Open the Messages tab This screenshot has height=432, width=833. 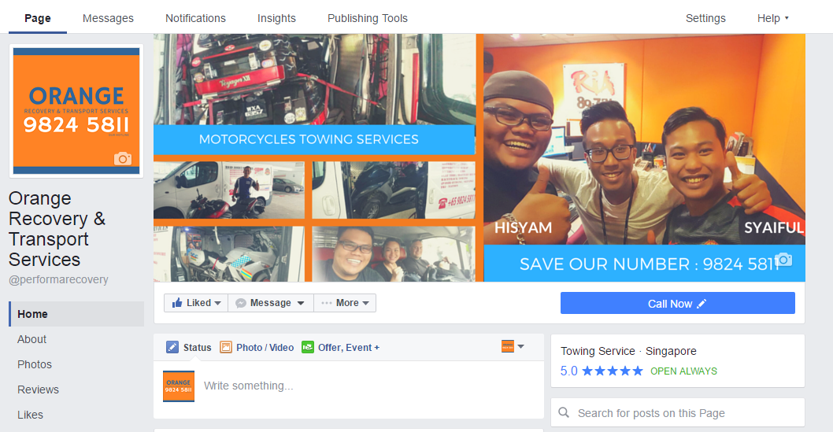tap(108, 18)
